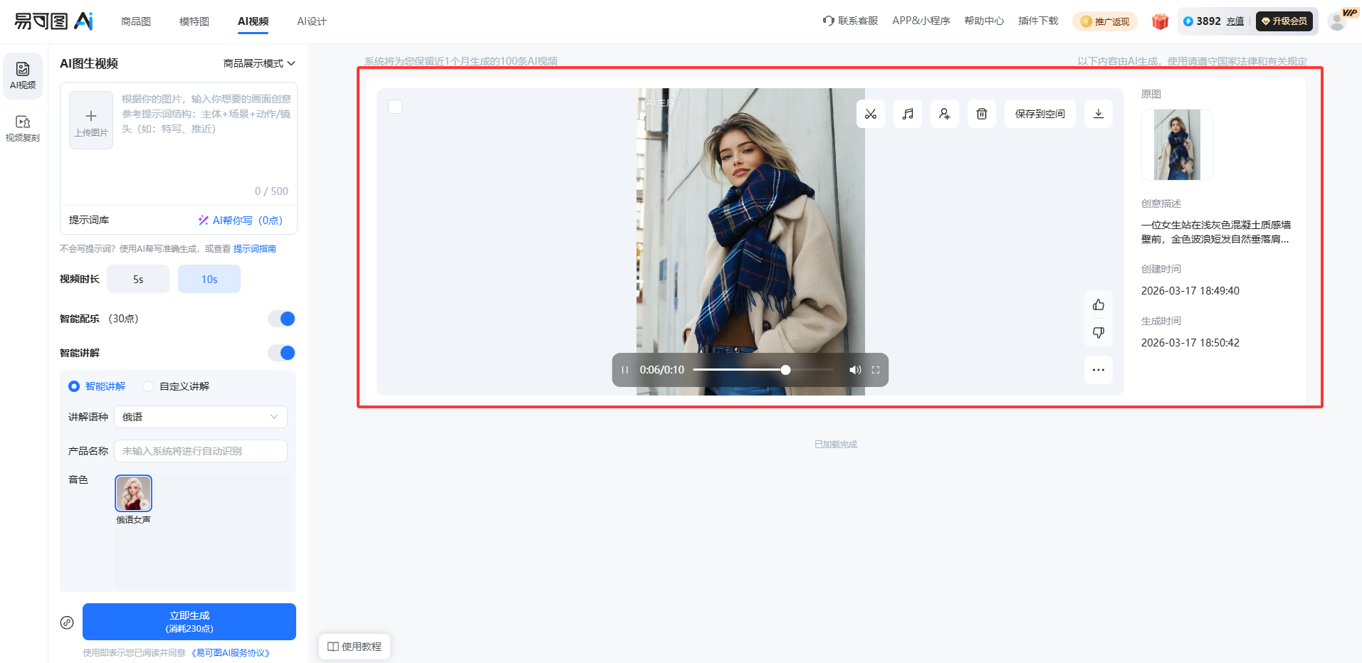Open 帮助中心 menu item
This screenshot has height=663, width=1362.
pyautogui.click(x=984, y=21)
